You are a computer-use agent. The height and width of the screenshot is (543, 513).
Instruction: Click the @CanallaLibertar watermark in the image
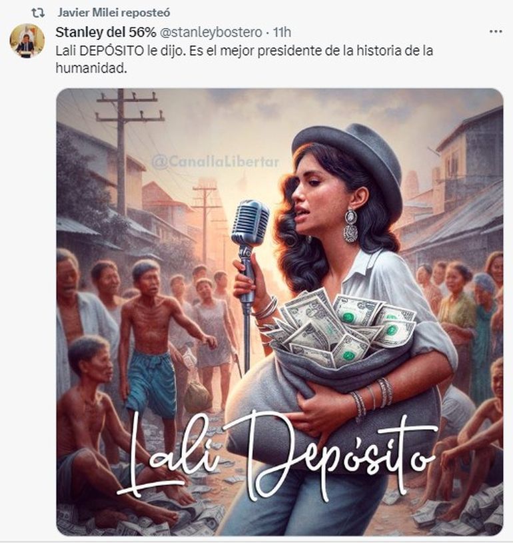tap(215, 162)
